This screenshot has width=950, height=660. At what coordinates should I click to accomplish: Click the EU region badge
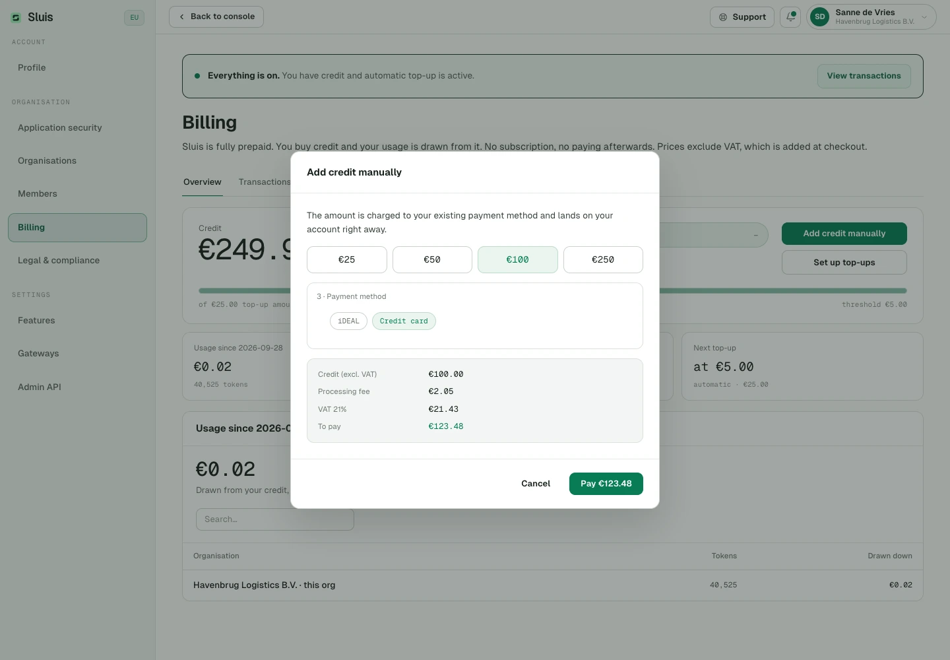coord(134,18)
